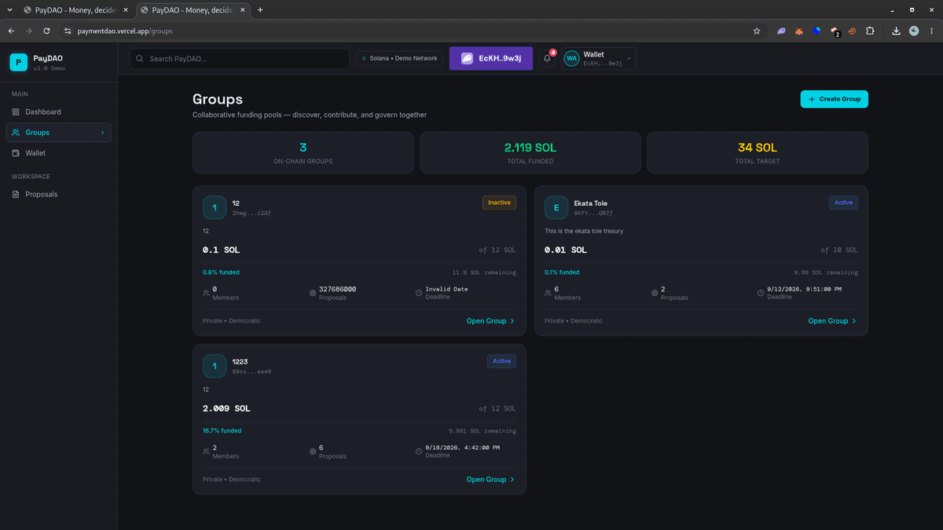Click Active badge on Ekata Tole card
943x530 pixels.
843,203
